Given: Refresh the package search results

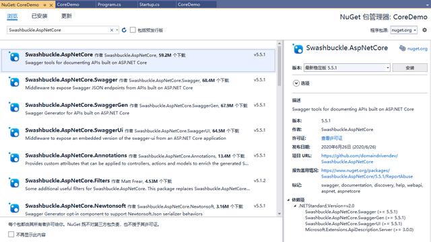Looking at the screenshot, I should [x=124, y=30].
